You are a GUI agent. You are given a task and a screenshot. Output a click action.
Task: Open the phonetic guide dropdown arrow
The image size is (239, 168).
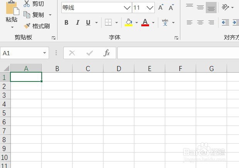pyautogui.click(x=173, y=22)
